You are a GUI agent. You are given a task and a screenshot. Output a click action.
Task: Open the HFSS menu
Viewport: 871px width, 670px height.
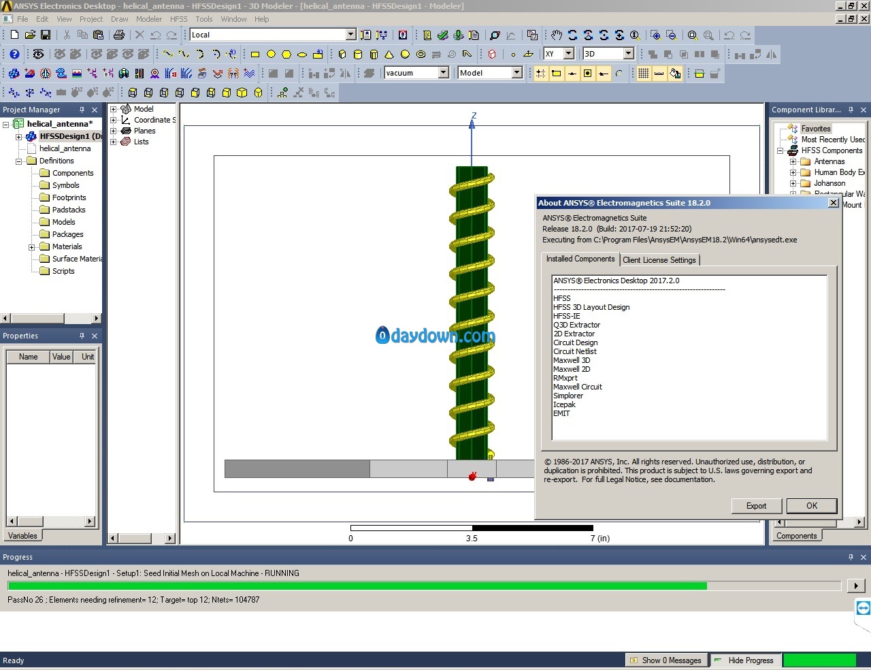(178, 19)
